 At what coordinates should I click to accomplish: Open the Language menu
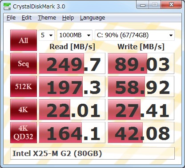[92, 18]
